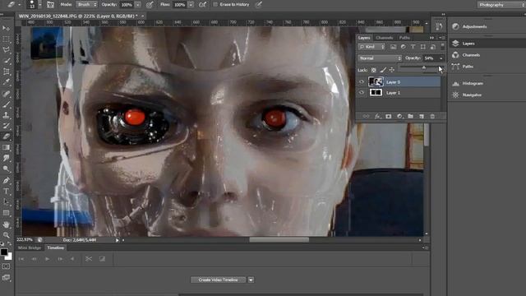This screenshot has width=526, height=296.
Task: Click the Add layer style fx icon
Action: (x=377, y=116)
